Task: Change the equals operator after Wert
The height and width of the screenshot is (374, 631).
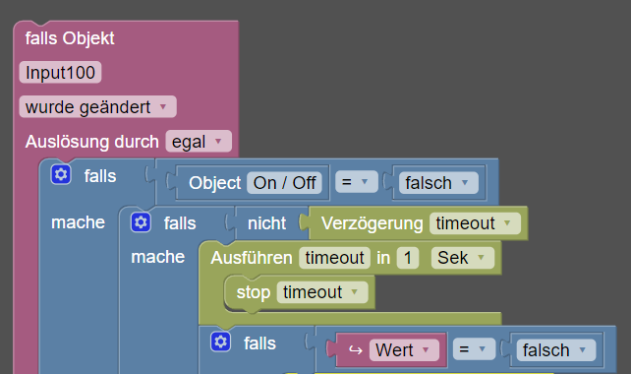Action: [474, 349]
